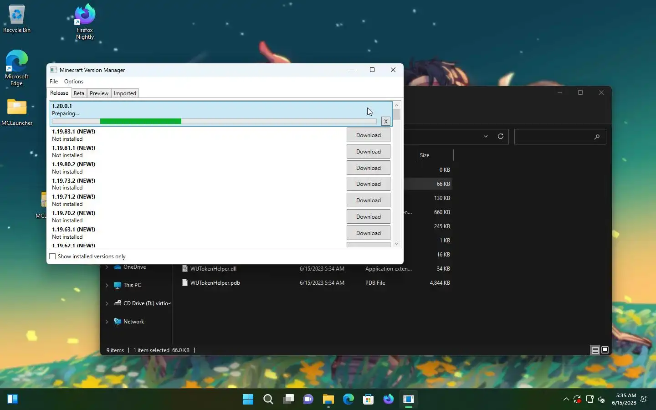Screen dimensions: 656x410
Task: Download version 1.19.81.1
Action: (x=369, y=152)
